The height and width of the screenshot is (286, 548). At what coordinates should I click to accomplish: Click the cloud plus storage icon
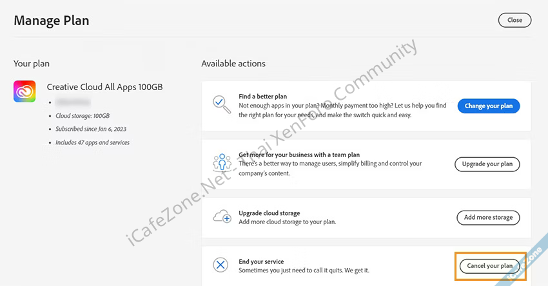pyautogui.click(x=221, y=217)
